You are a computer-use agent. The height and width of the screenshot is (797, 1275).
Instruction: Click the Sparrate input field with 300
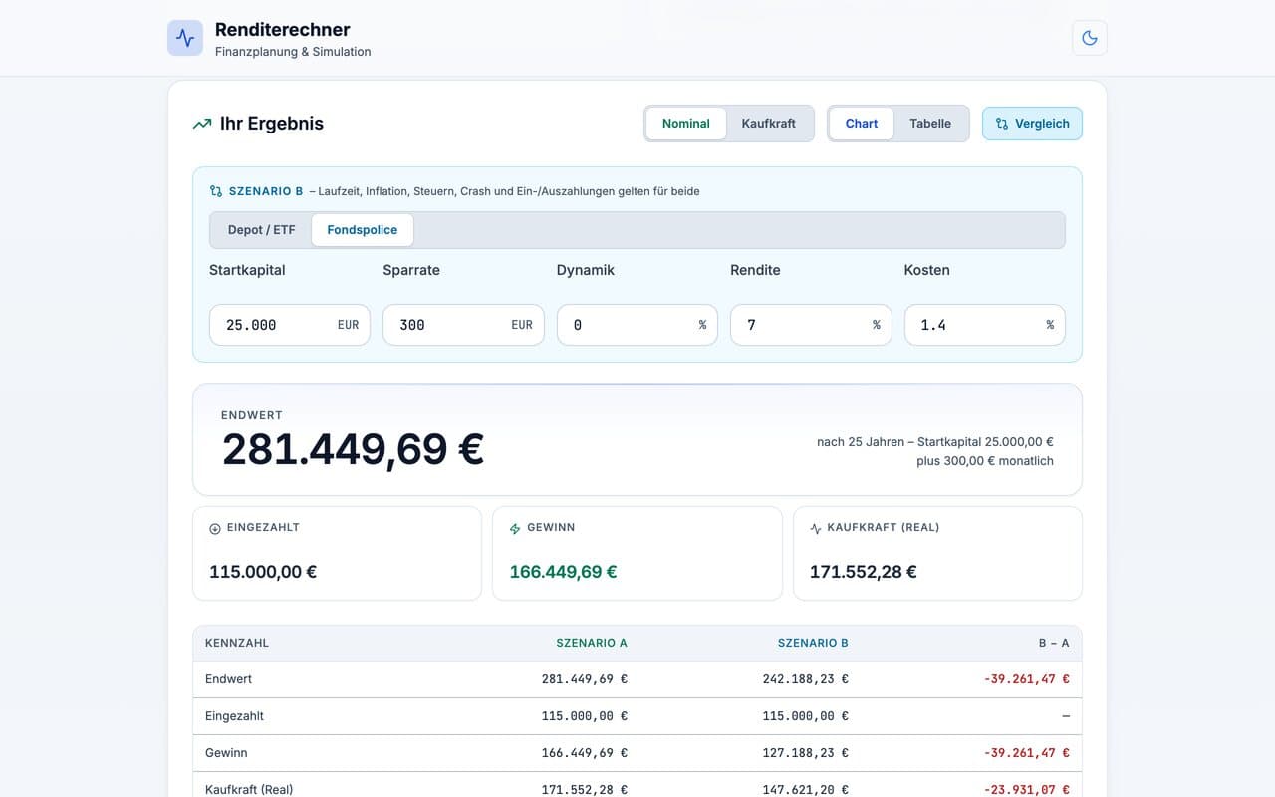463,325
